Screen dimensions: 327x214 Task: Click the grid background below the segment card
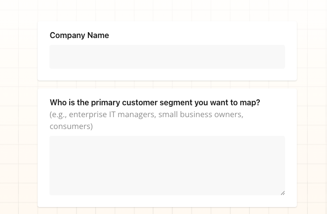(167, 211)
